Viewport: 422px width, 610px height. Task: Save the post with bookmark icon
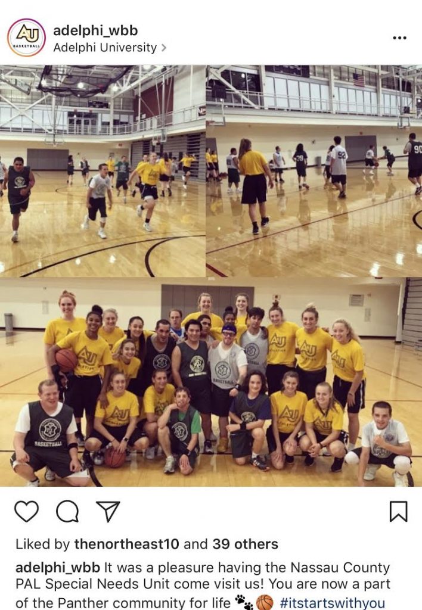(399, 511)
